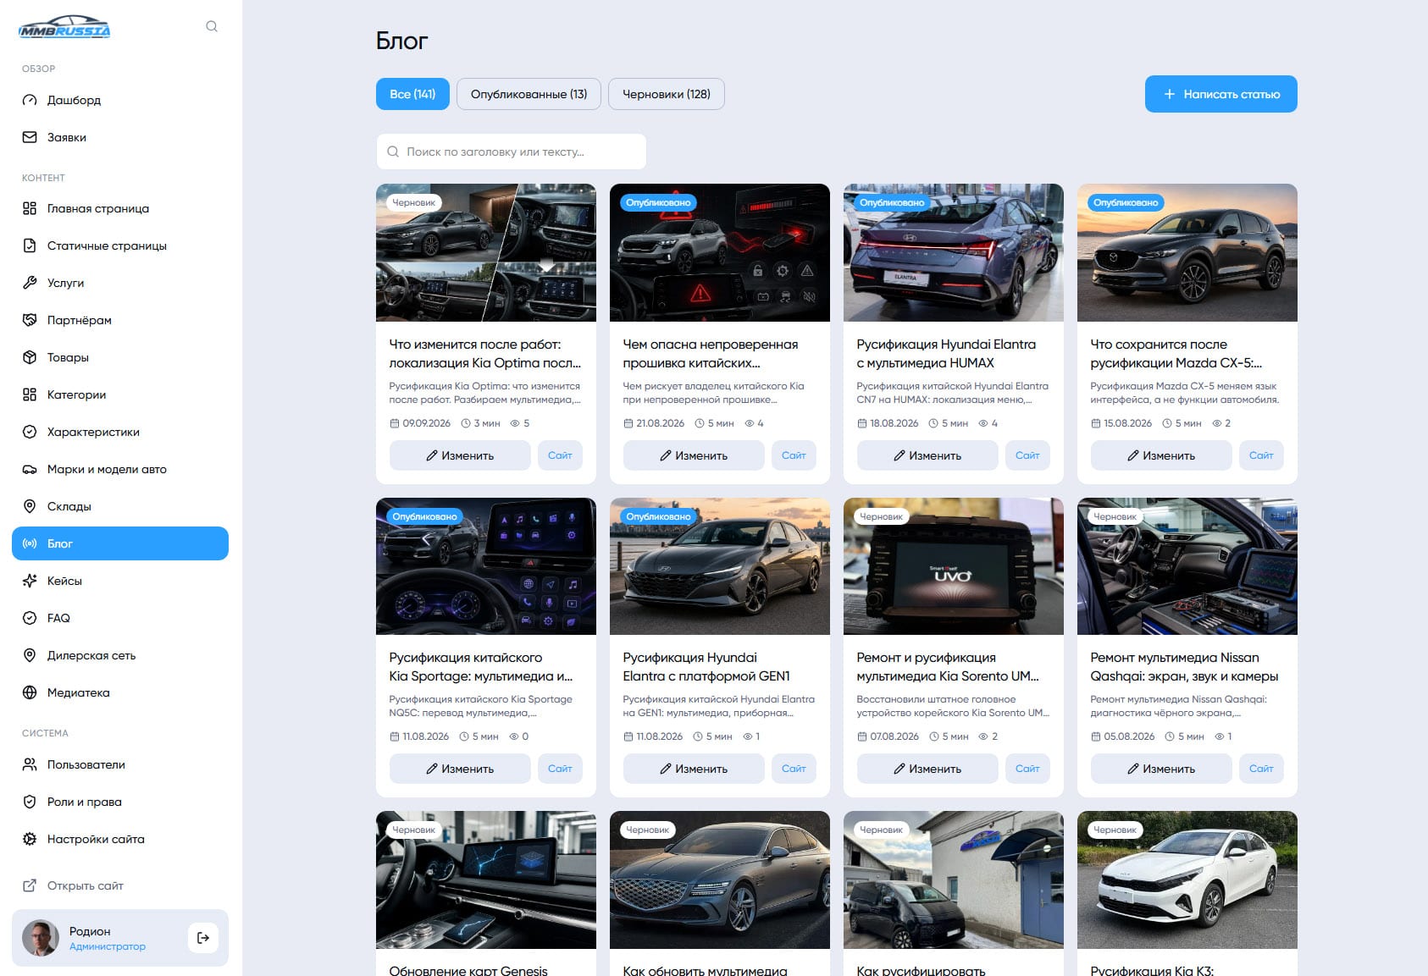
Task: Switch to Черновики (128) tab
Action: (667, 94)
